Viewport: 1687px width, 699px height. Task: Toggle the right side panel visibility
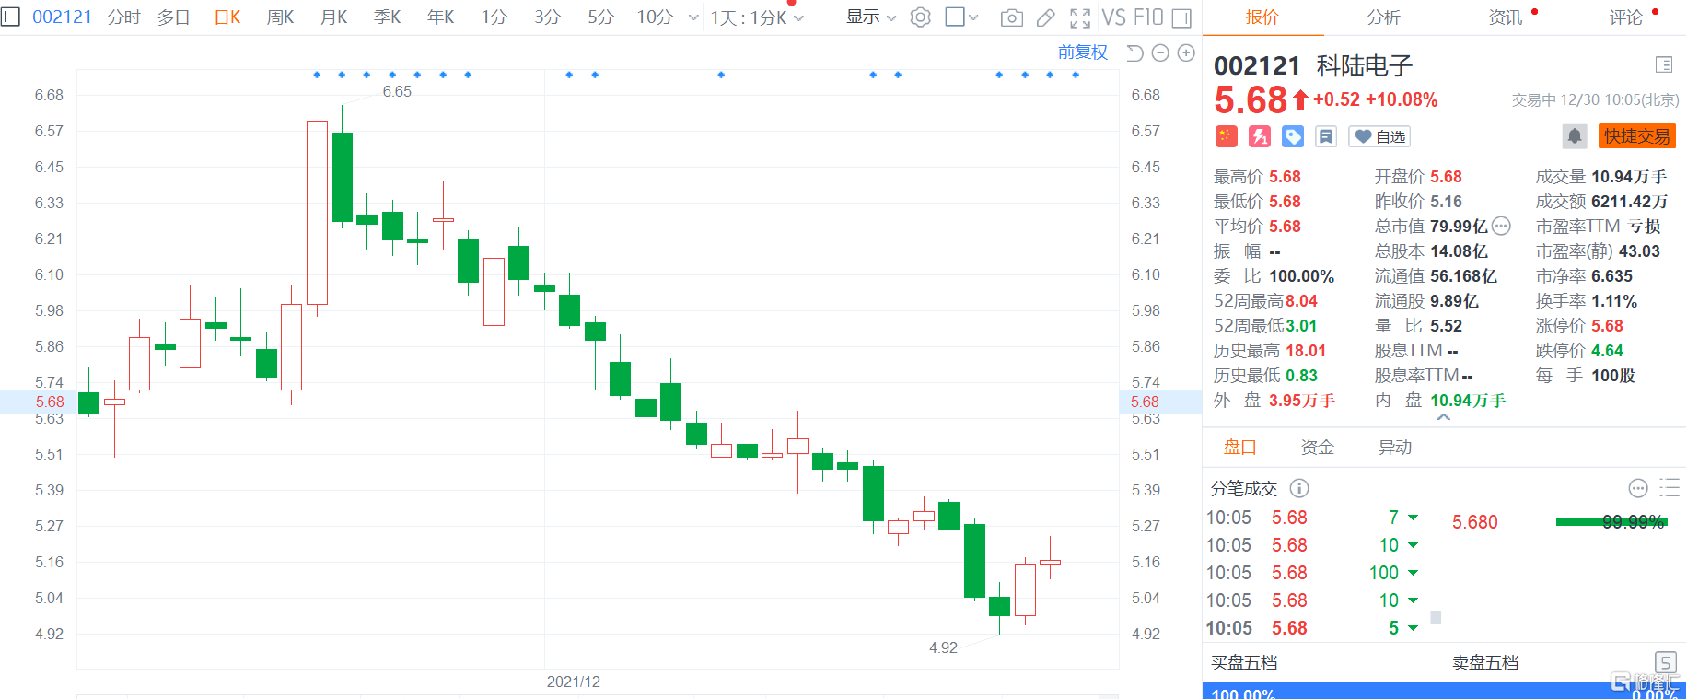(1181, 17)
